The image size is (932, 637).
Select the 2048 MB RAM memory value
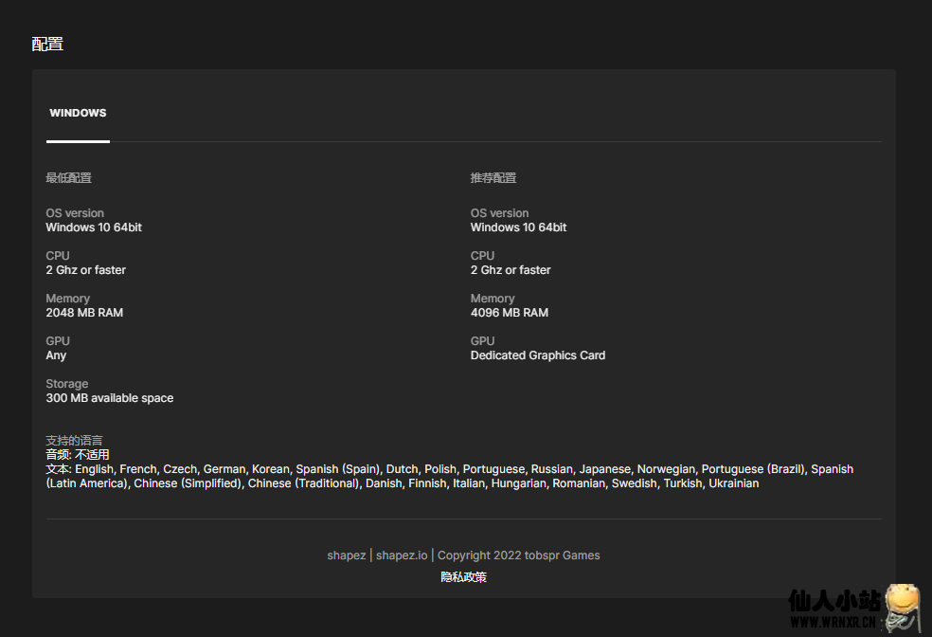pos(84,313)
